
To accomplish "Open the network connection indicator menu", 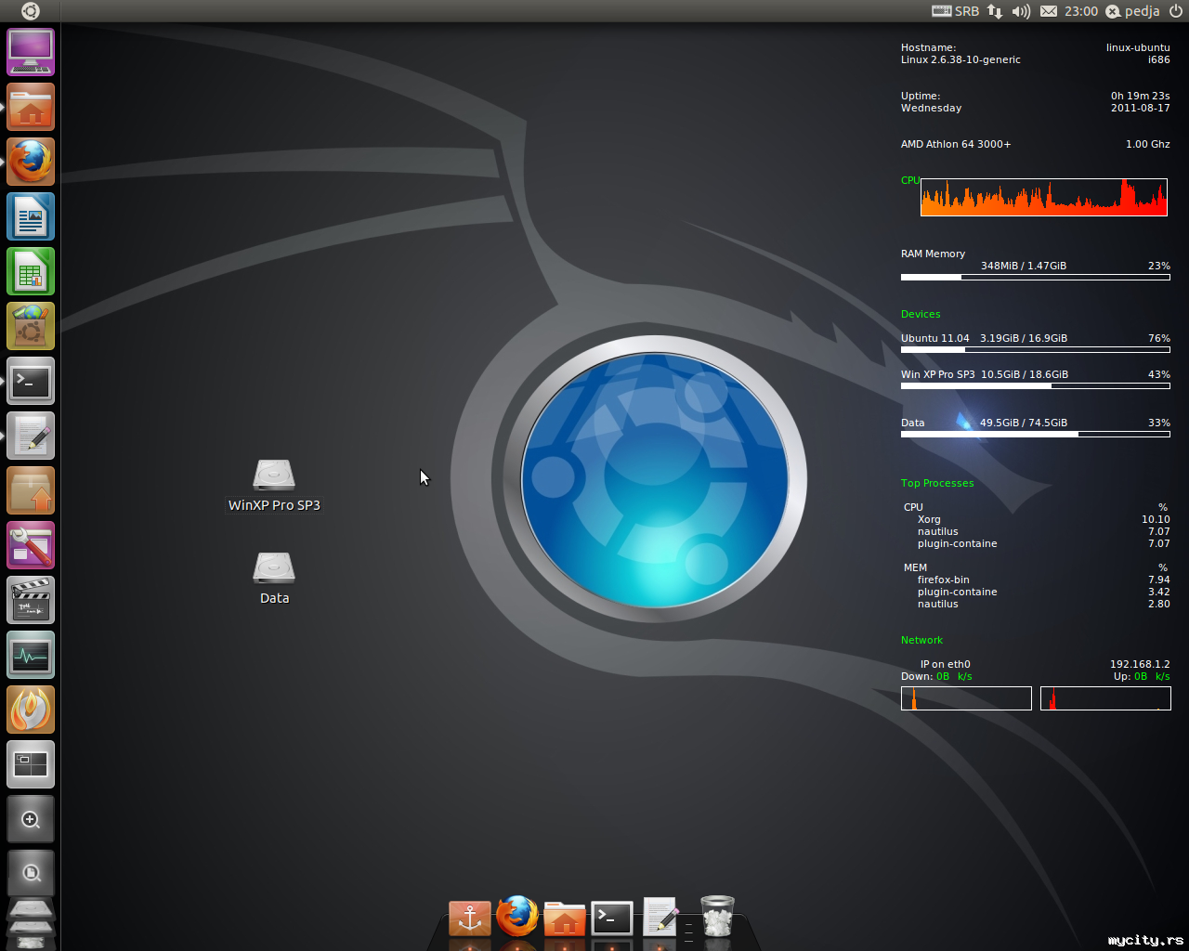I will coord(995,11).
